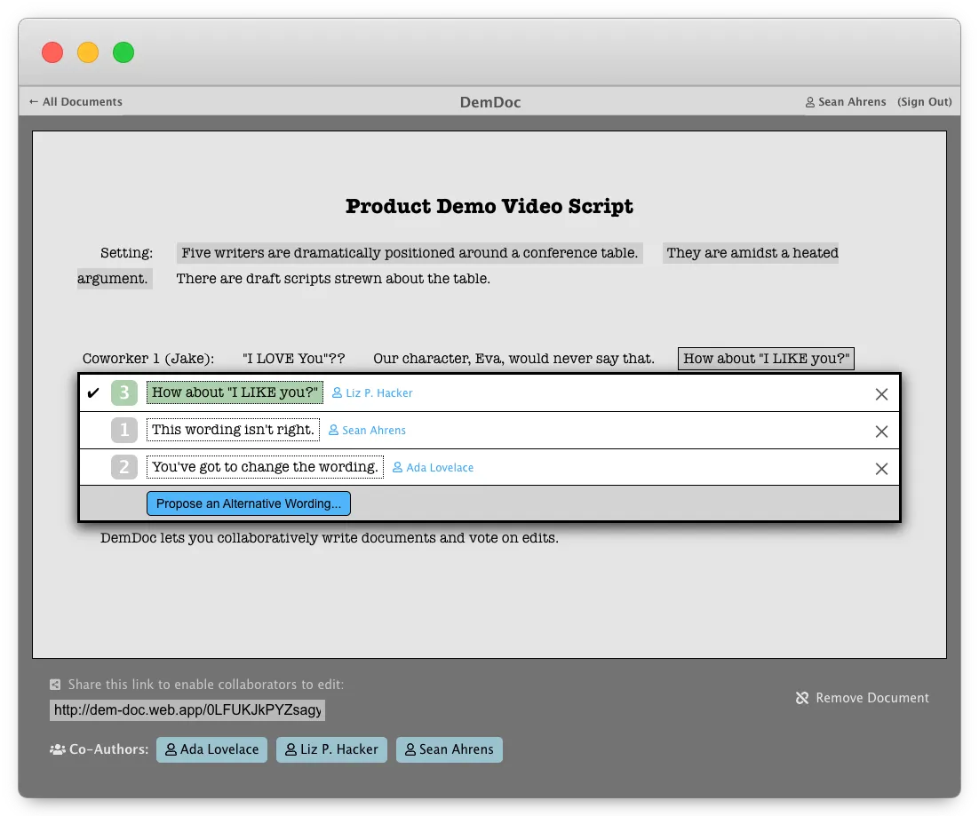This screenshot has width=979, height=816.
Task: Remove "This wording isn't right." proposal with X
Action: 880,432
